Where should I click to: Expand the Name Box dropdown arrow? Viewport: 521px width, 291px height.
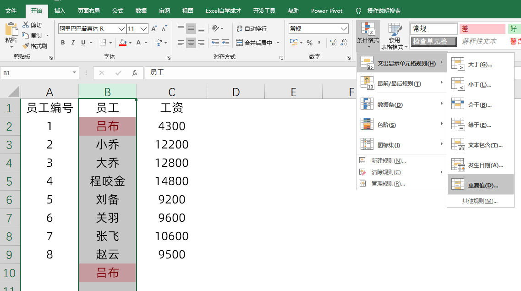point(74,73)
